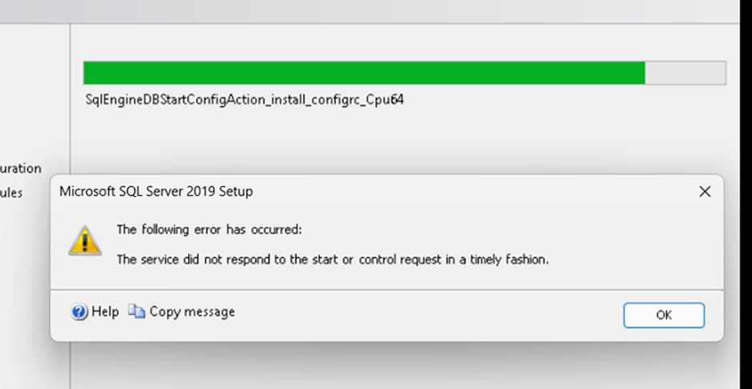Close the SQL Server 2019 Setup dialog
The width and height of the screenshot is (752, 389).
pos(704,192)
